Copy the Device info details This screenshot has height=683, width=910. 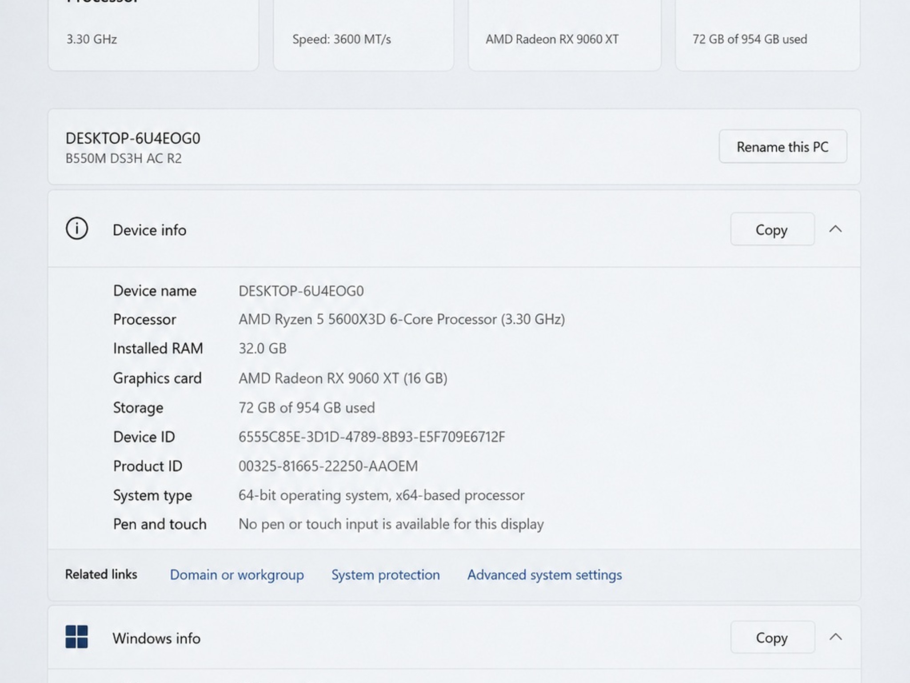click(x=772, y=229)
